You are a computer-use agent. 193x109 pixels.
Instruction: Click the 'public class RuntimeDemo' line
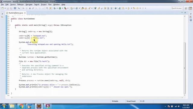click(23, 19)
